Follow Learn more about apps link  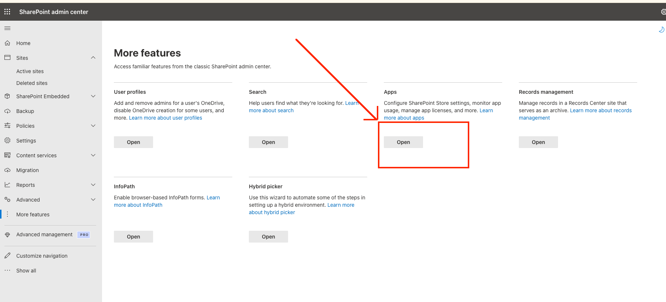point(404,118)
